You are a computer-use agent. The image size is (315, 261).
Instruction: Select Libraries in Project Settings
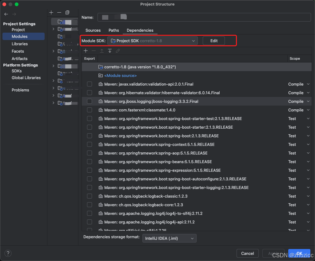[20, 44]
